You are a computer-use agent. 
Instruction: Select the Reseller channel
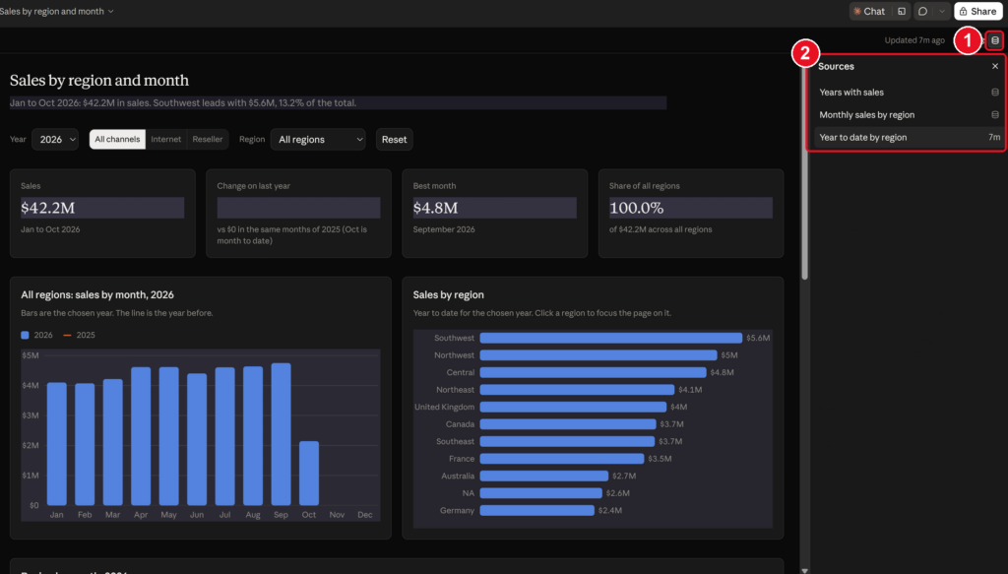point(208,139)
